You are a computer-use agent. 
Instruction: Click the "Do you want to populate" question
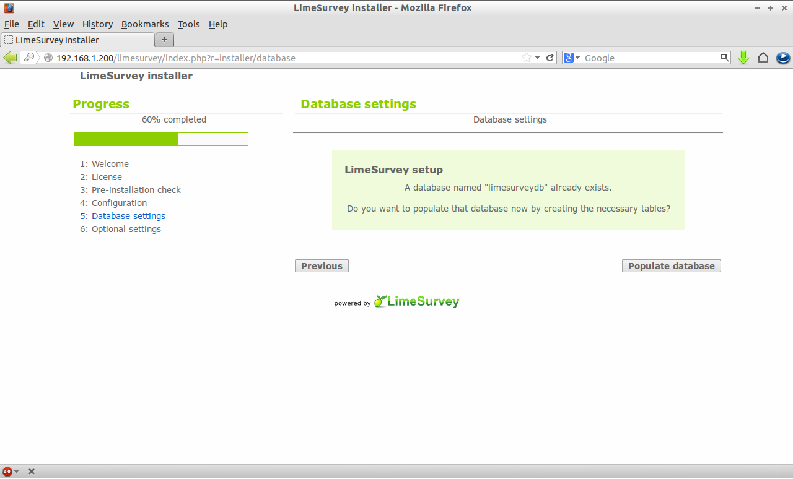(x=509, y=209)
